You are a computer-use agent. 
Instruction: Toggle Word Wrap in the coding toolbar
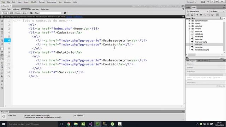[2, 55]
